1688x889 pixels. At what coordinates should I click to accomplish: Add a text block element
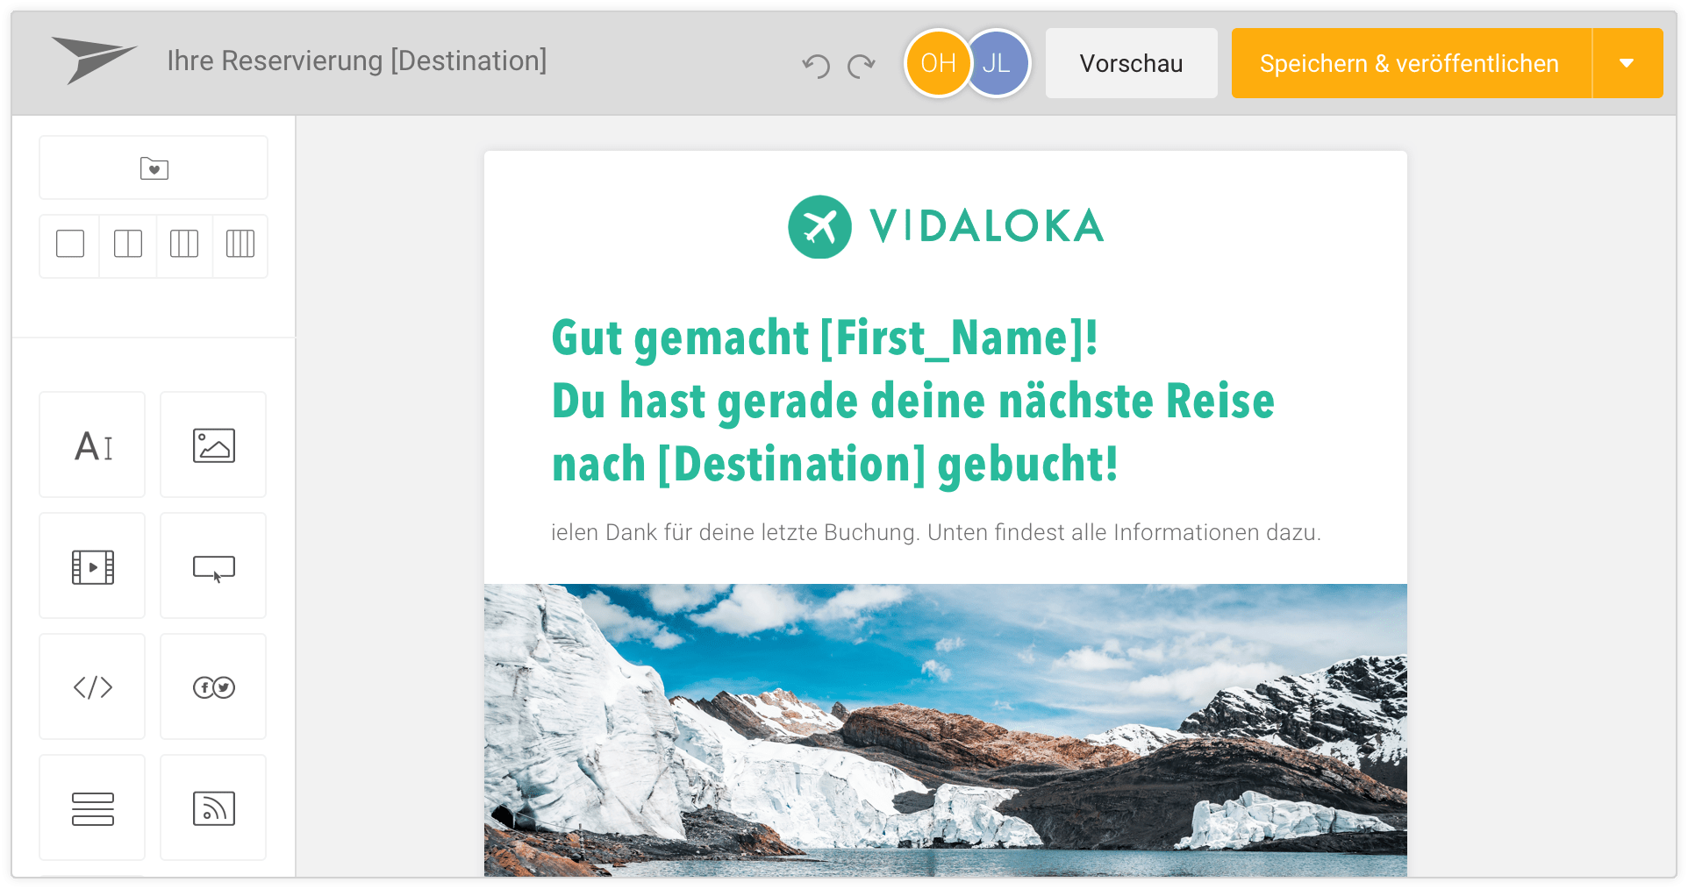click(92, 444)
